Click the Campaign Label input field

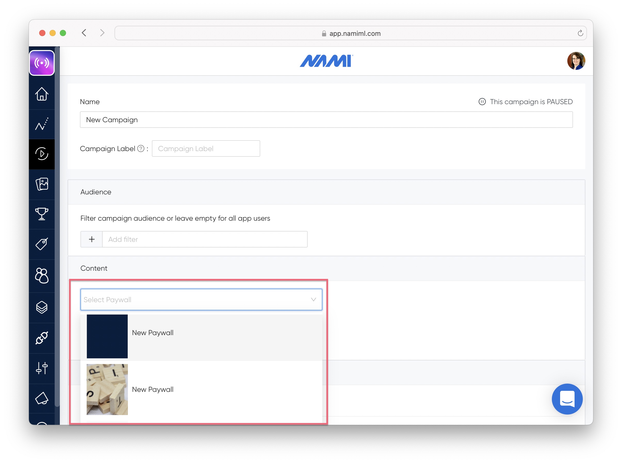point(206,148)
